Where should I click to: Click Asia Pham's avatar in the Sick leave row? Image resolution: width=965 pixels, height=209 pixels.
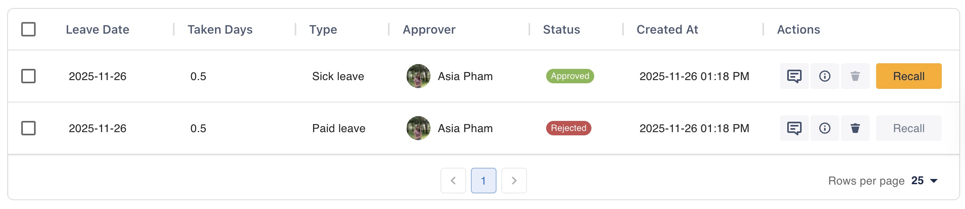click(x=418, y=76)
